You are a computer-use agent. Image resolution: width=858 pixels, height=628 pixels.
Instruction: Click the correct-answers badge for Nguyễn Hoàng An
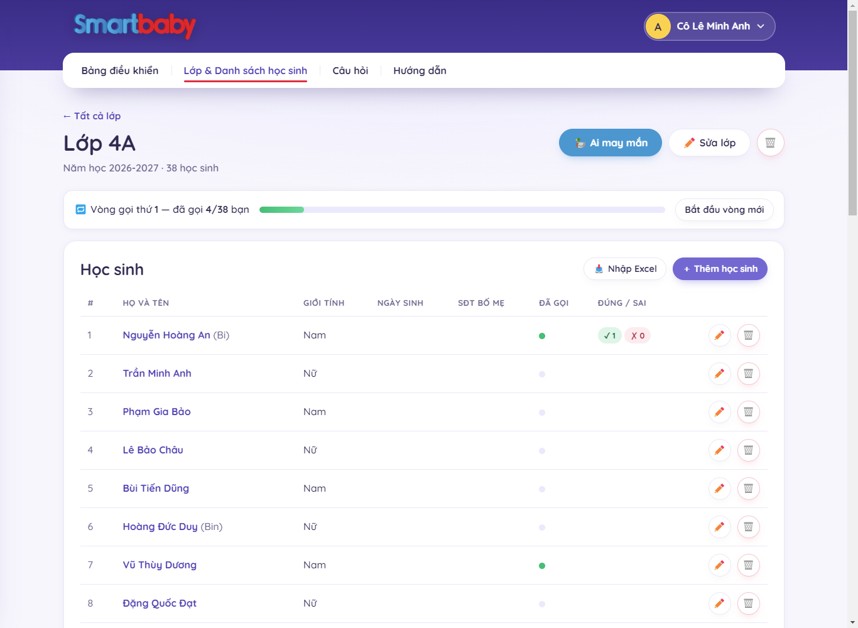coord(610,336)
